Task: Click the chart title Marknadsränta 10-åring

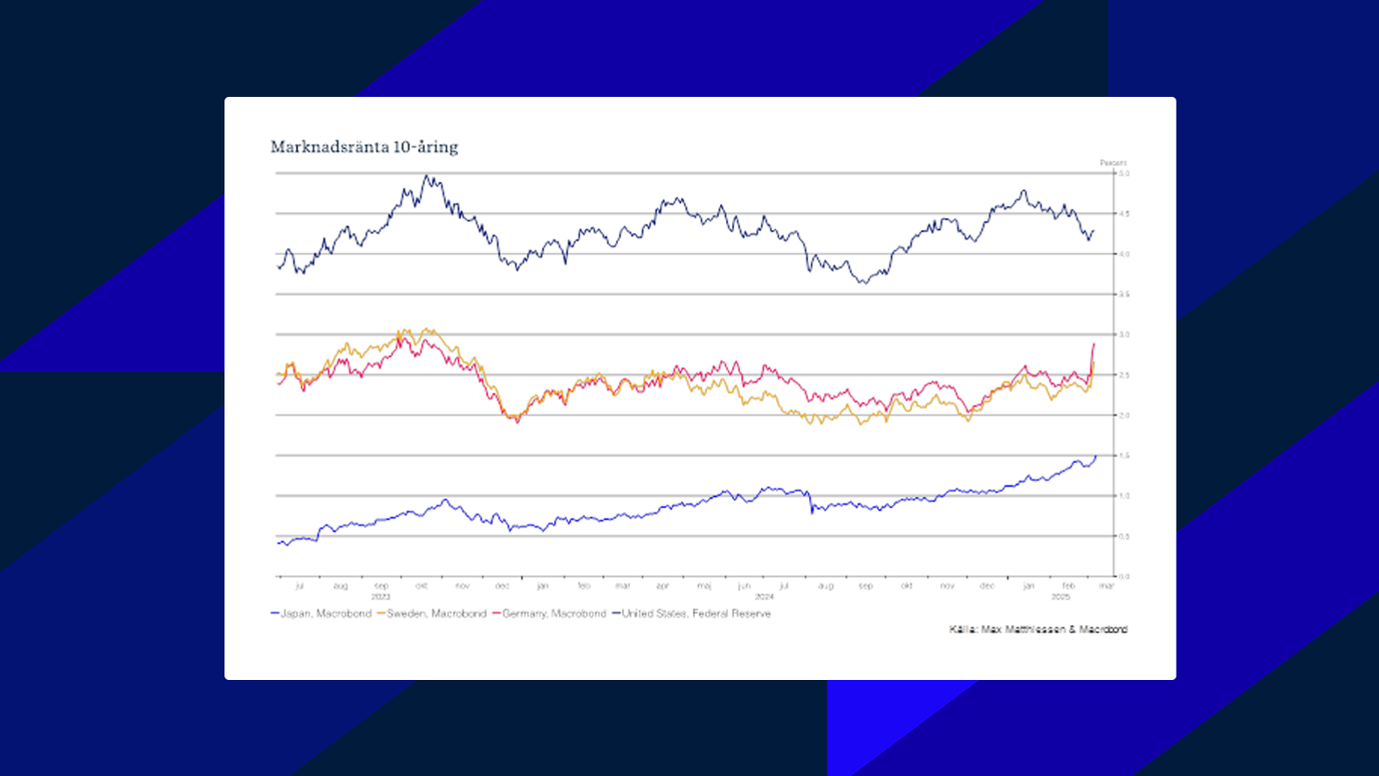Action: click(x=364, y=146)
